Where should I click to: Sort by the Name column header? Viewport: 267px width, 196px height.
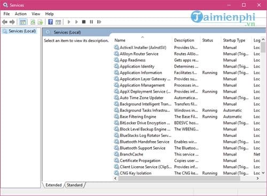pos(143,40)
